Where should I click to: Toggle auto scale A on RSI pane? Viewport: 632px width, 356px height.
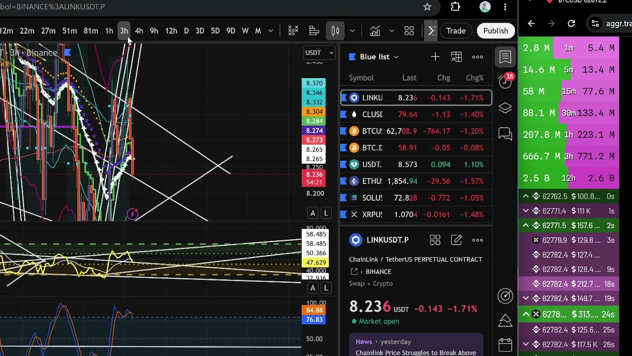tap(313, 288)
